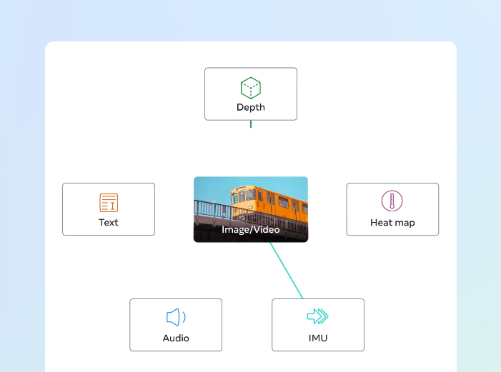Click the "Depth" node label

coord(250,107)
